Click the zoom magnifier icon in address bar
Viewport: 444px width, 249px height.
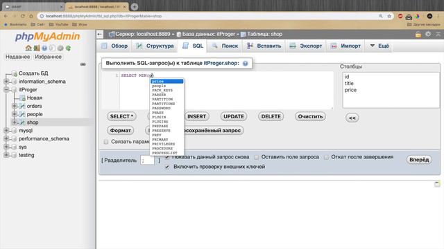[381, 16]
